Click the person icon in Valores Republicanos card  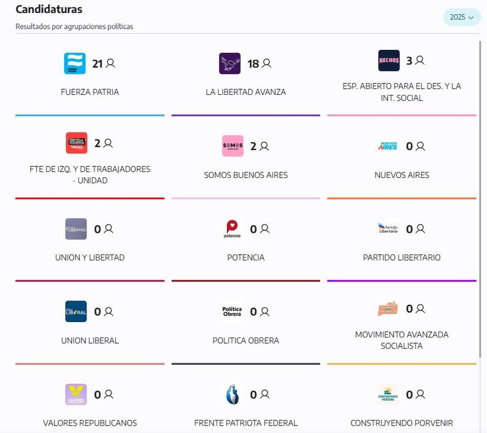(108, 394)
